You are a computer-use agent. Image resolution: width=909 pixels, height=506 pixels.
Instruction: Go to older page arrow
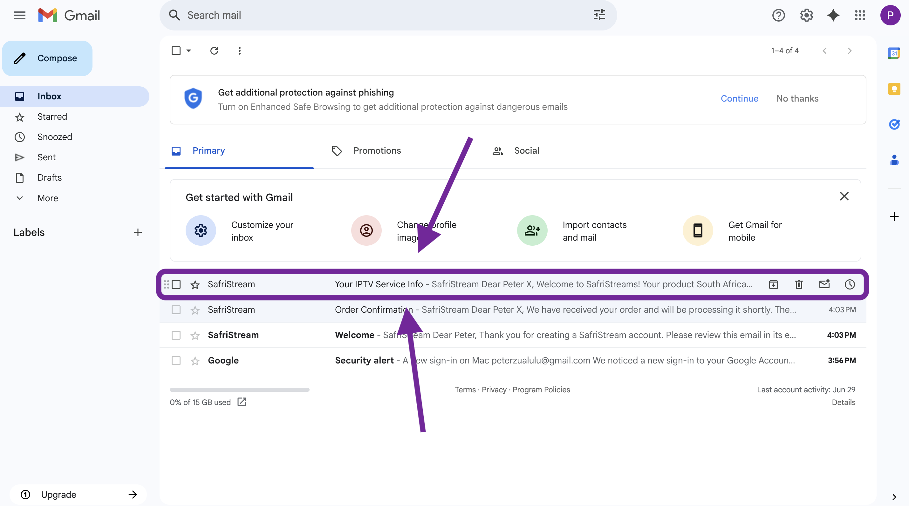tap(850, 51)
